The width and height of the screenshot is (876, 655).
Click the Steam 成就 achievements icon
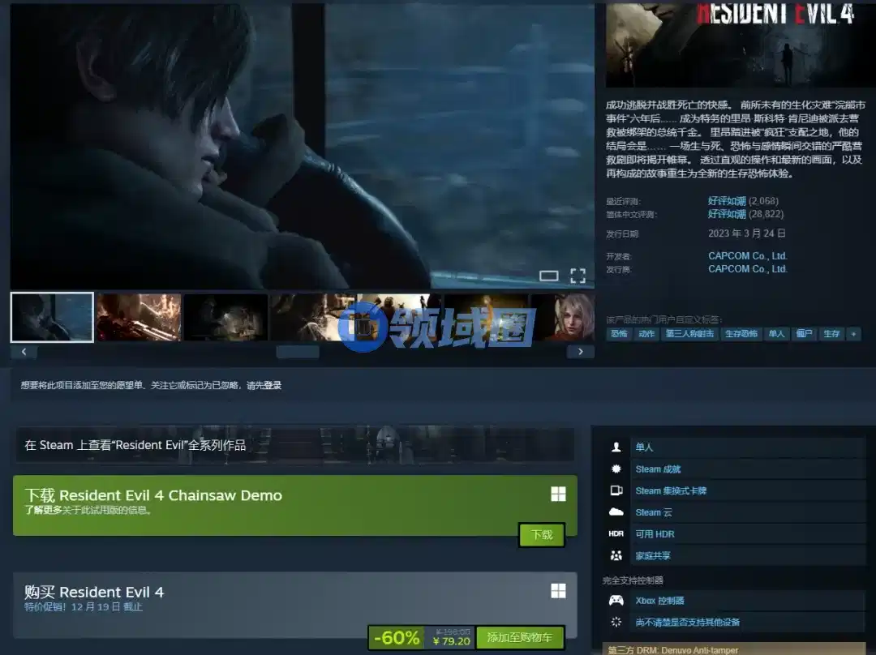pos(616,469)
